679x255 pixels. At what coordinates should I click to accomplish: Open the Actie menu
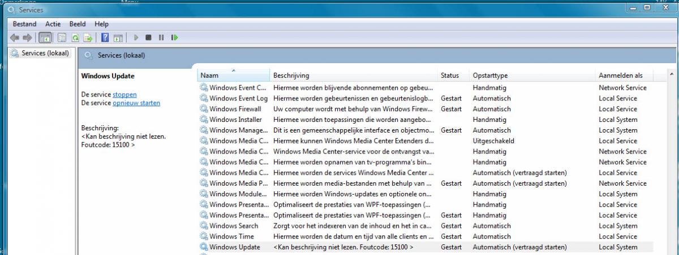tap(53, 24)
